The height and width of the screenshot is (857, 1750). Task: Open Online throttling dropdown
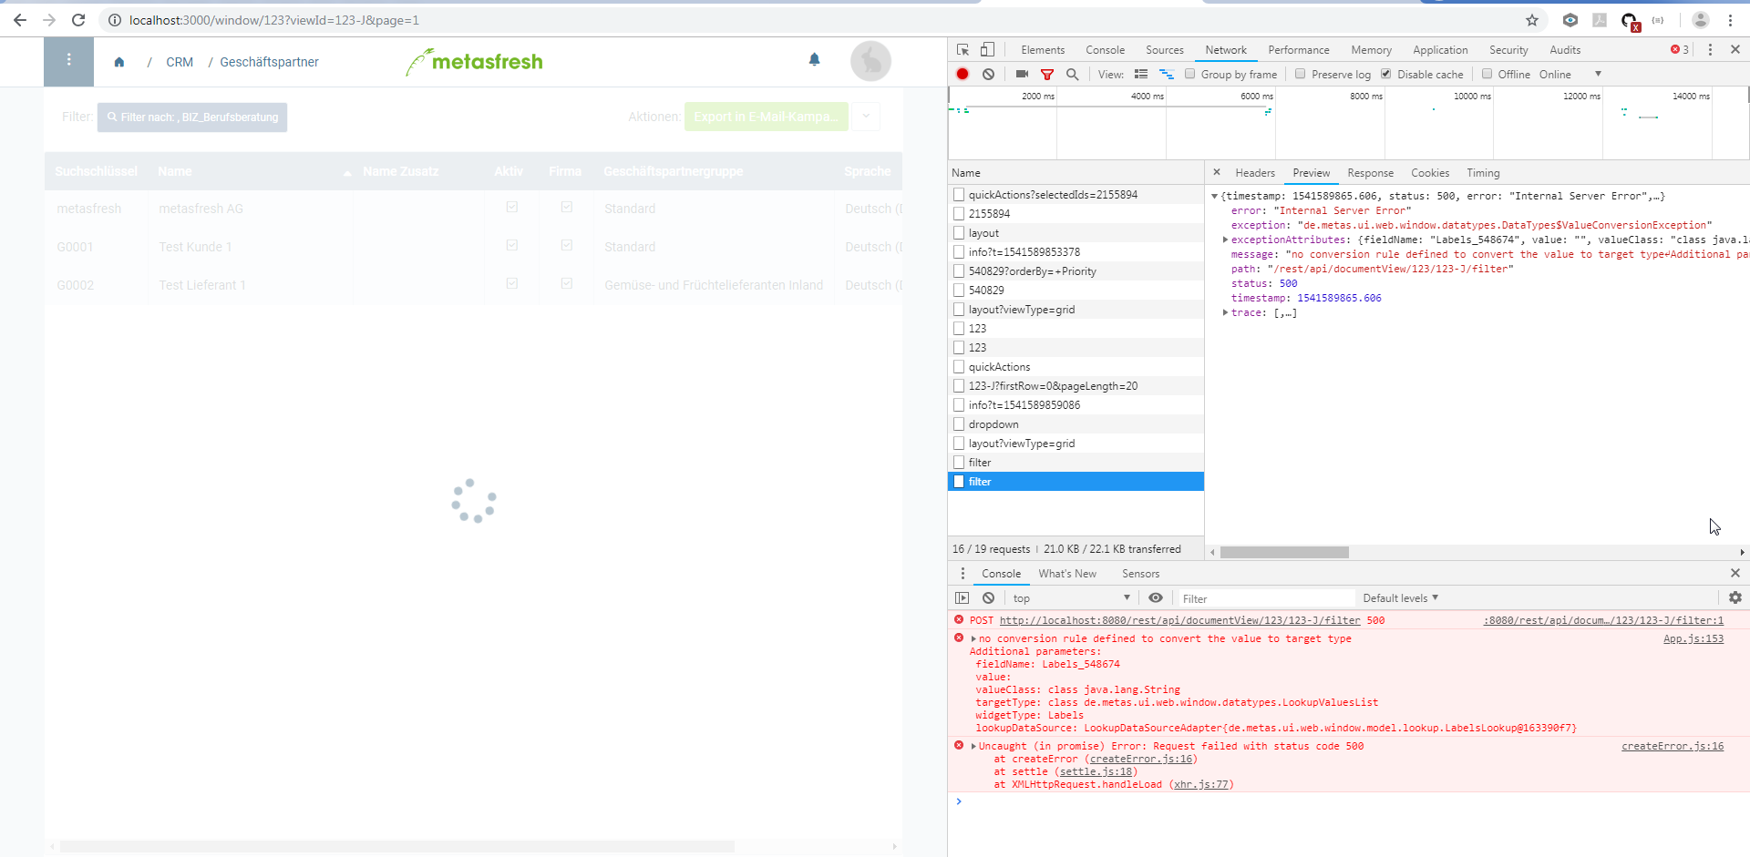(1570, 74)
